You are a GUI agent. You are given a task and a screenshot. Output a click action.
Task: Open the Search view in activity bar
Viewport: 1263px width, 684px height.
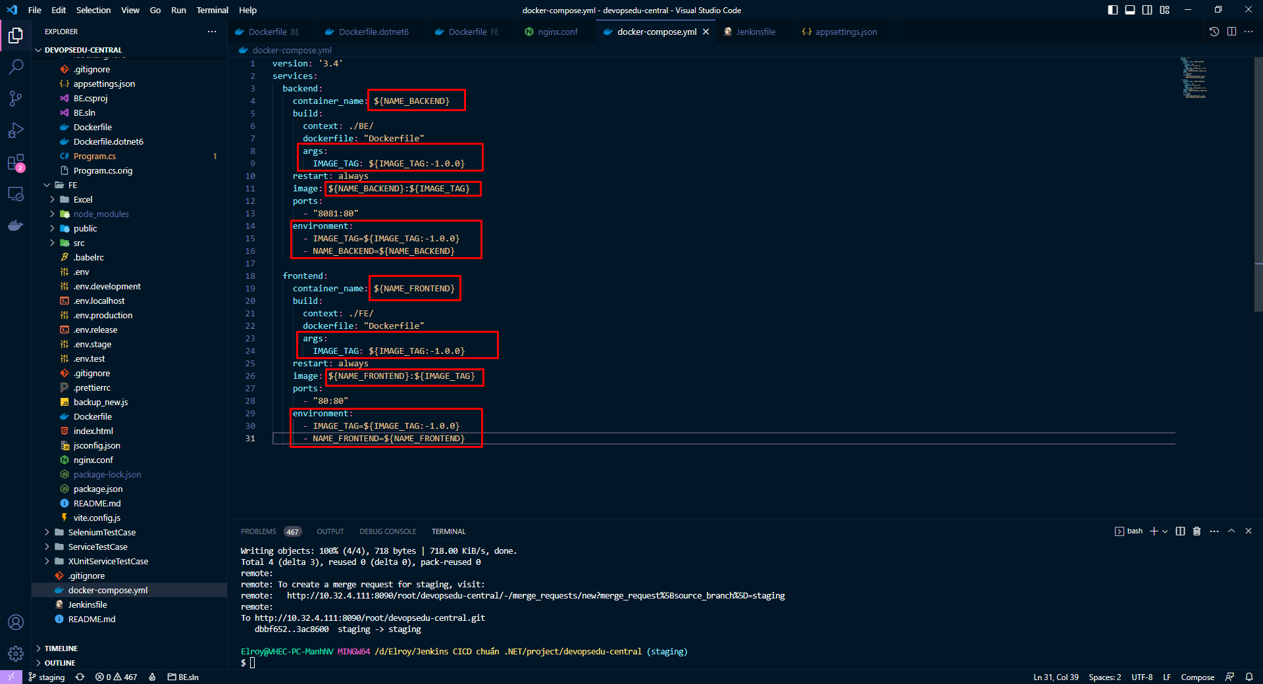click(x=16, y=66)
